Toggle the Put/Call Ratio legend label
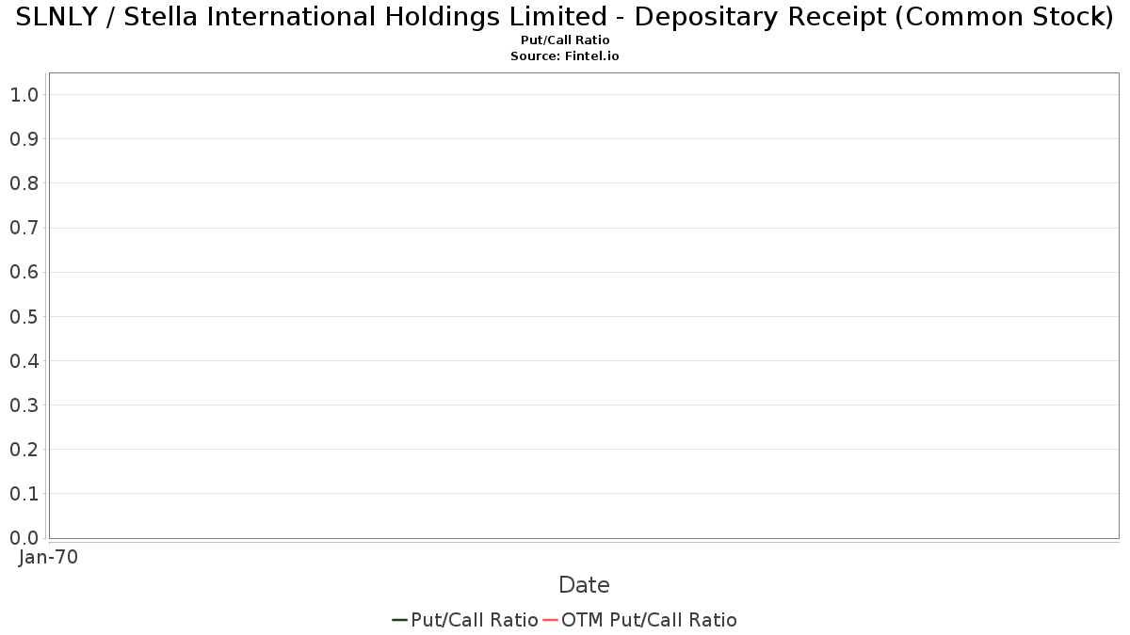Viewport: 1130px width, 635px height. click(475, 620)
